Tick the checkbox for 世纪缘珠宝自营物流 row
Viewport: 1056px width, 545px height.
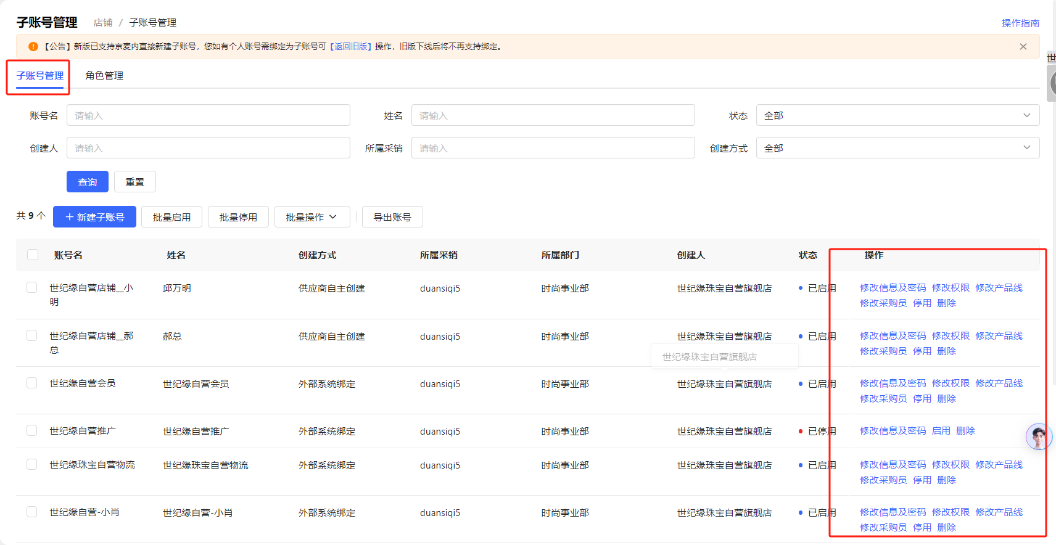pyautogui.click(x=32, y=464)
